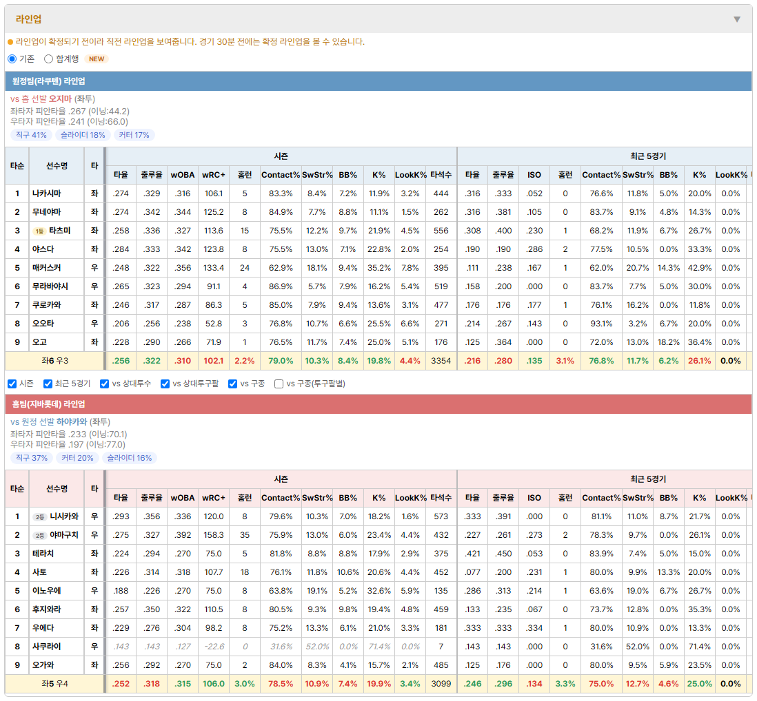
Task: Click 타석수 column header in the 지바롯데 table
Action: tap(441, 498)
